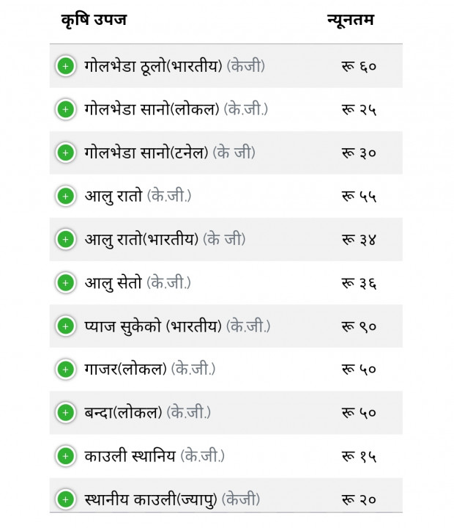Open details for आलु रातो(भारतीय) via plus icon
The width and height of the screenshot is (454, 528).
click(x=66, y=239)
